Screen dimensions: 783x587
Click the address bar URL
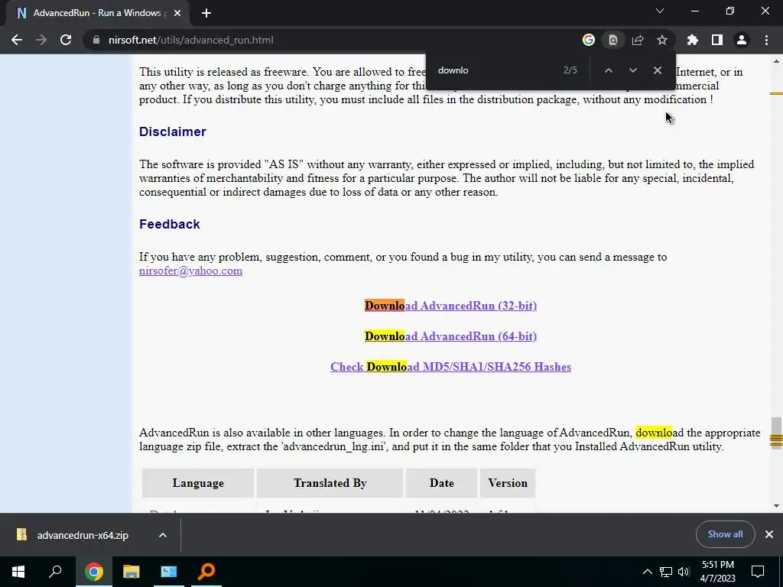[x=190, y=40]
